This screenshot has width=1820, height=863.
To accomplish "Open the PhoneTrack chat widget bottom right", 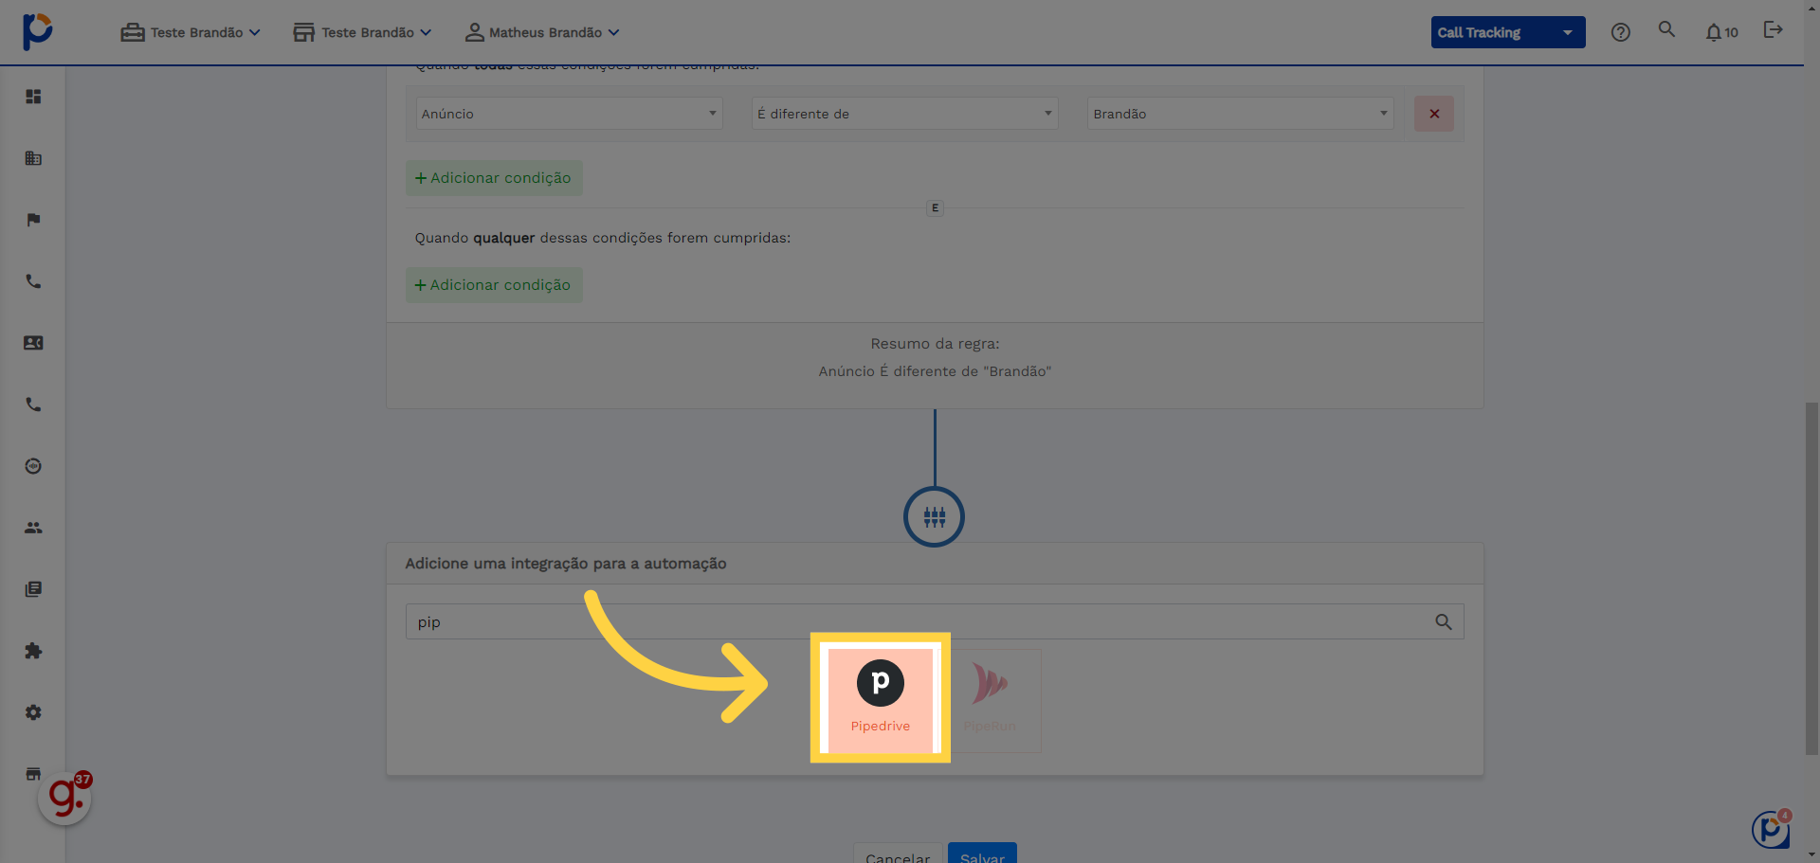I will (x=1771, y=829).
